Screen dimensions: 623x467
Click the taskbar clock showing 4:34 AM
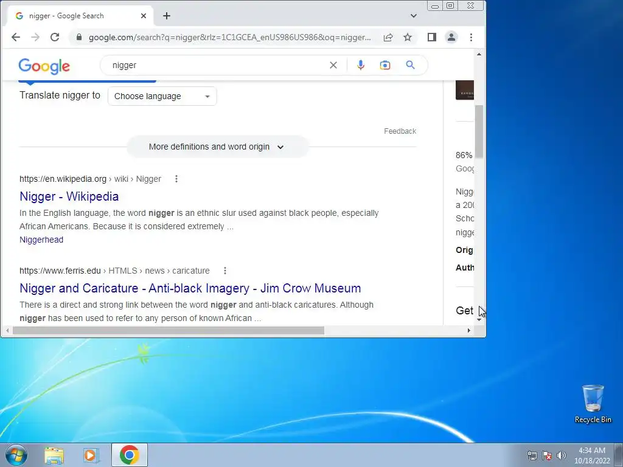(592, 455)
